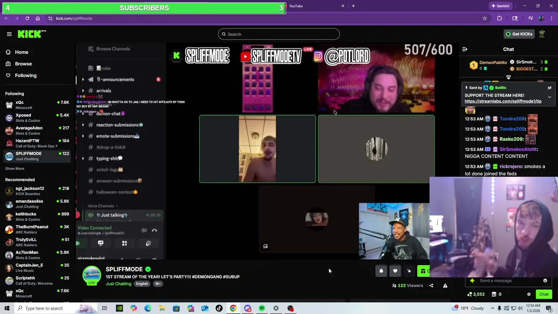Image resolution: width=558 pixels, height=314 pixels.
Task: Click the Get KICKs button
Action: tap(519, 34)
